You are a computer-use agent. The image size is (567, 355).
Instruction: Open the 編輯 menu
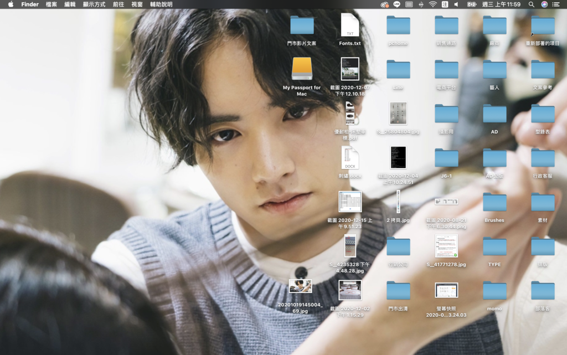tap(70, 4)
